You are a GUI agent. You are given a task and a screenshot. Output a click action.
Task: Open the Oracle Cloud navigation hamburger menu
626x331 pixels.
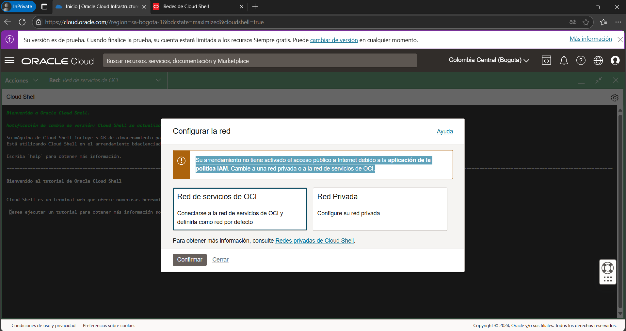point(9,60)
